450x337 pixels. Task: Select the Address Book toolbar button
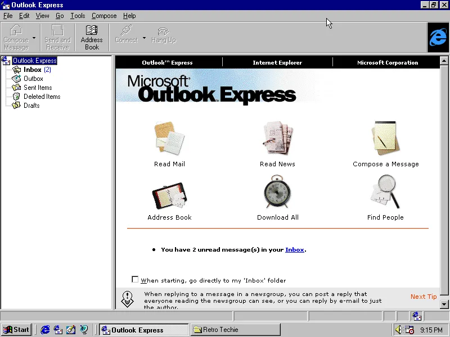(x=92, y=37)
